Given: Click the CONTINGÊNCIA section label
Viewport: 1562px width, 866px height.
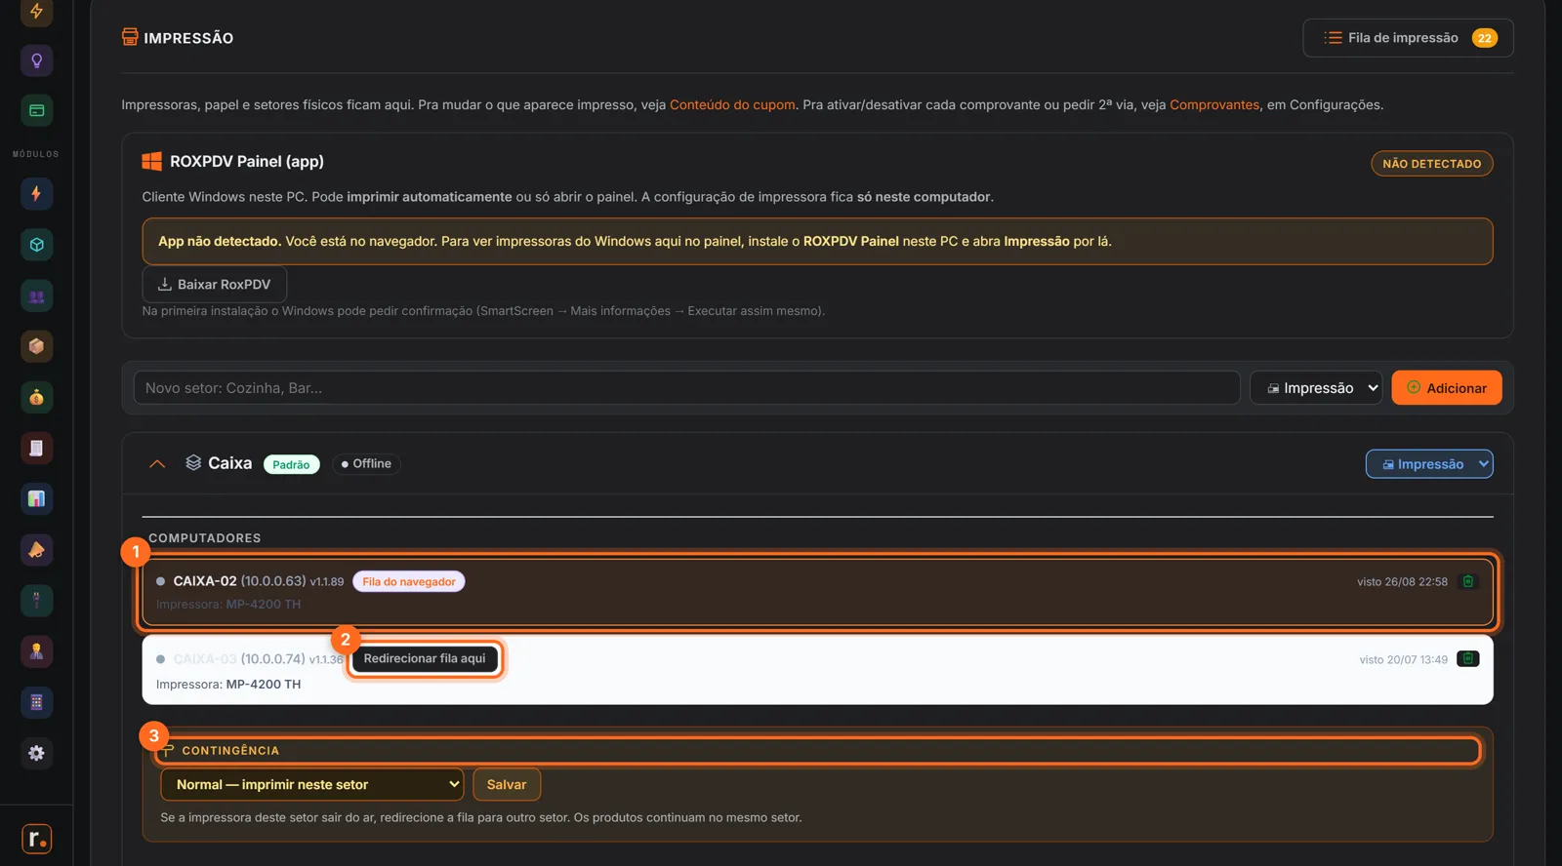Looking at the screenshot, I should pyautogui.click(x=230, y=751).
